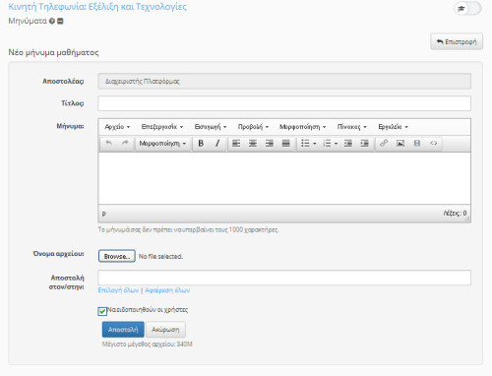Viewport: 492px width, 376px height.
Task: Insert a bullet list
Action: click(305, 144)
